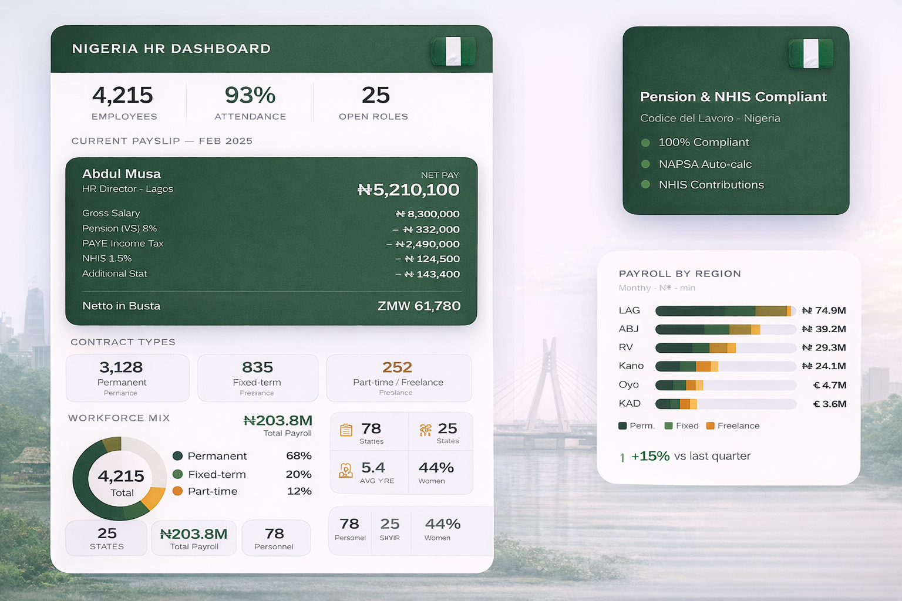
Task: Open the Fixed-term contract card showing 835
Action: pyautogui.click(x=258, y=378)
